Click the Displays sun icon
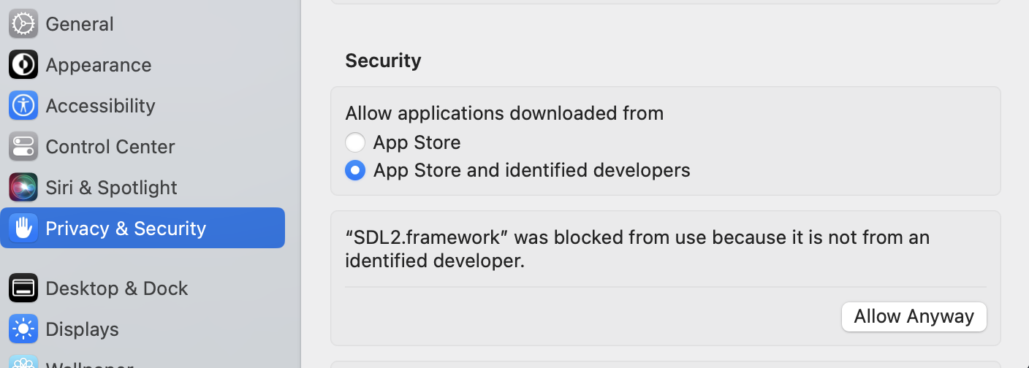 coord(23,329)
